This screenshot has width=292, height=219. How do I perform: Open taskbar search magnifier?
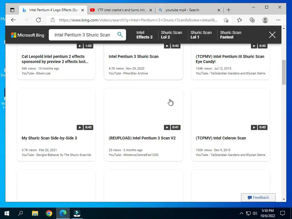coord(21,213)
